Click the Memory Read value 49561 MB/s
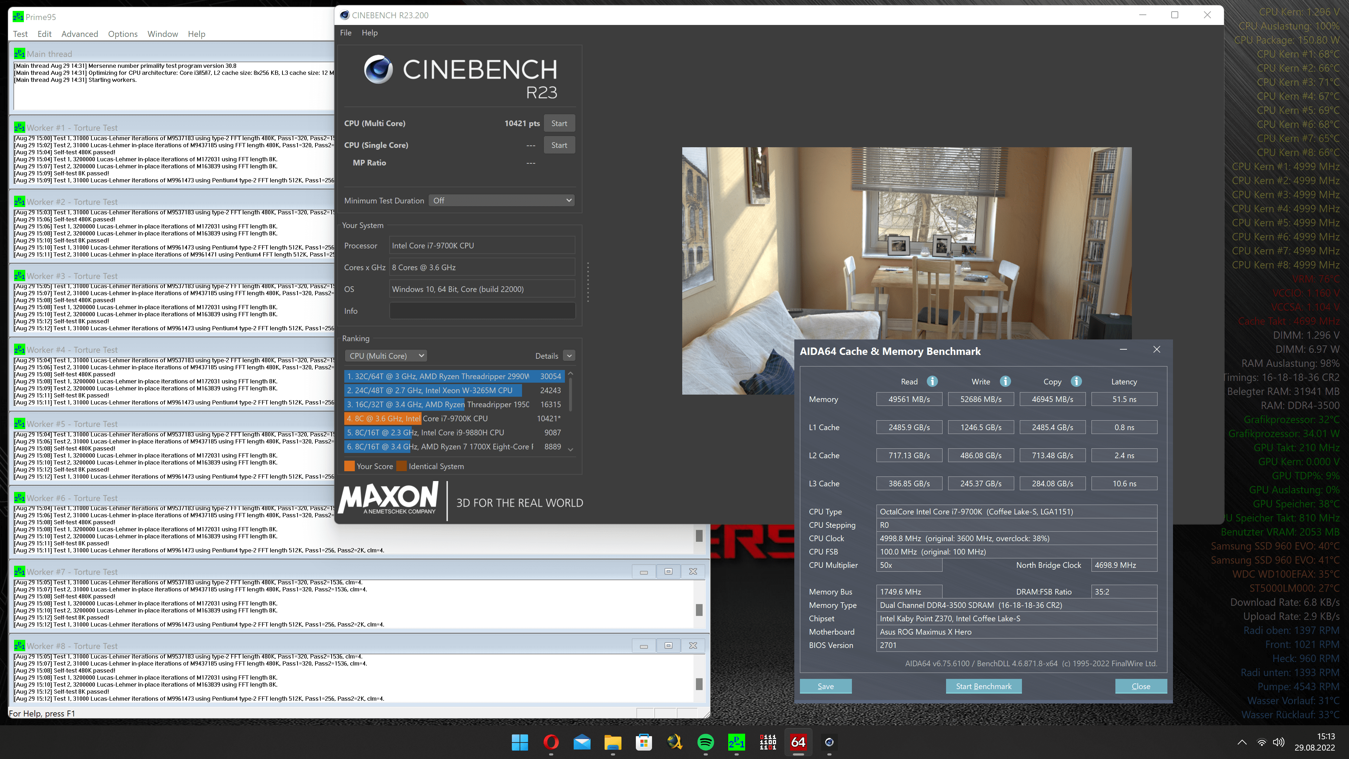 (x=909, y=399)
